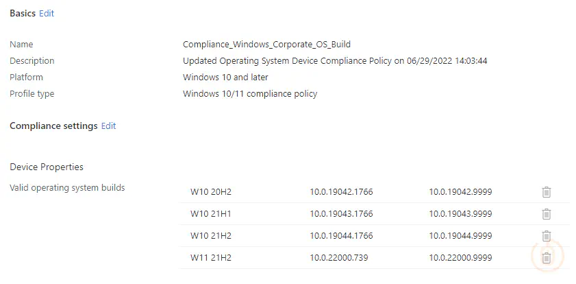Edit the Compliance settings section
This screenshot has width=576, height=284.
click(x=109, y=126)
